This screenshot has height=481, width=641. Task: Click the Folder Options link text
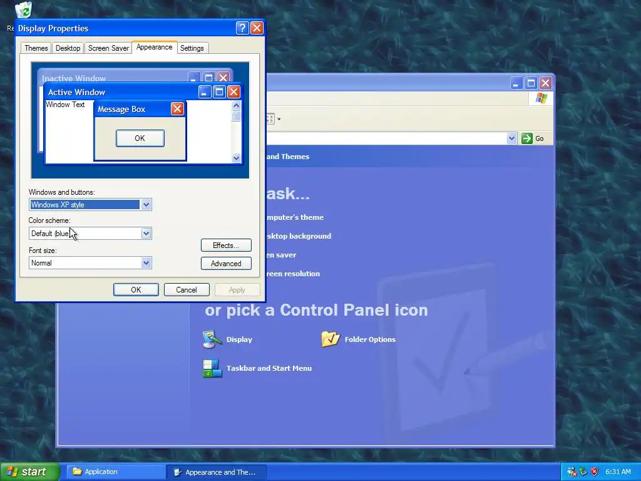370,339
